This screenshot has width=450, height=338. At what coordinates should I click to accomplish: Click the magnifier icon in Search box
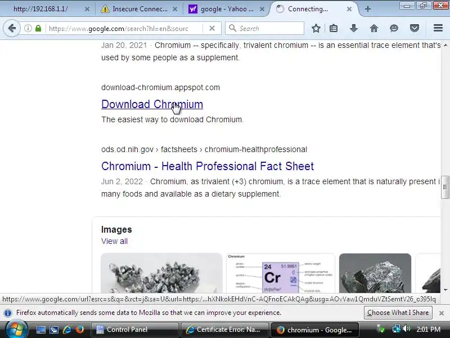click(x=232, y=28)
